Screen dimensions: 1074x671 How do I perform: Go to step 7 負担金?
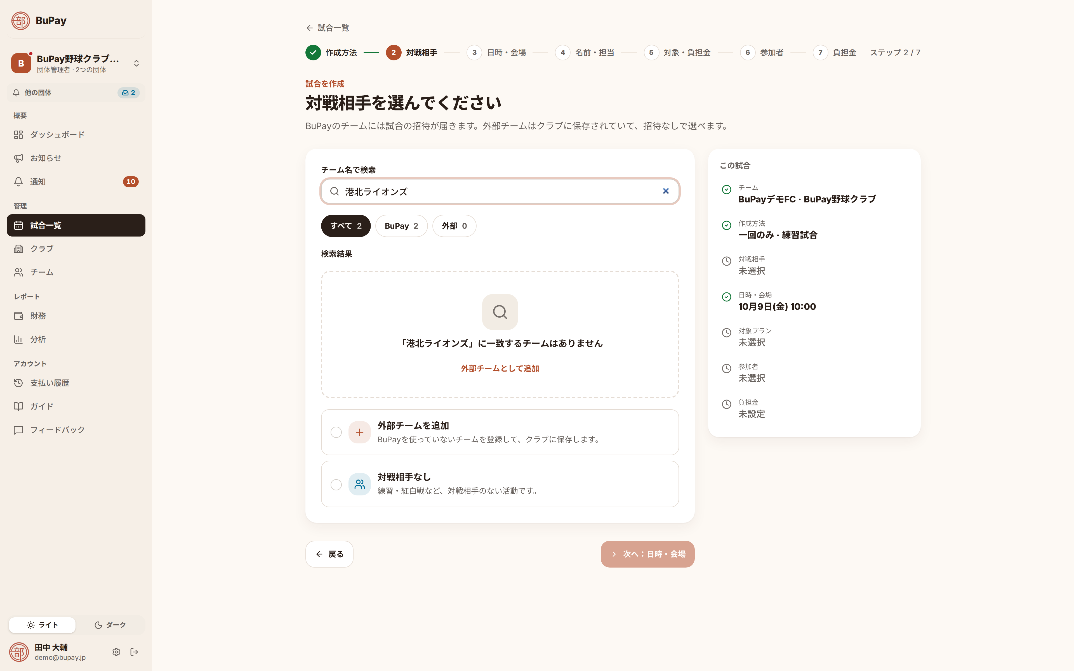pos(834,52)
